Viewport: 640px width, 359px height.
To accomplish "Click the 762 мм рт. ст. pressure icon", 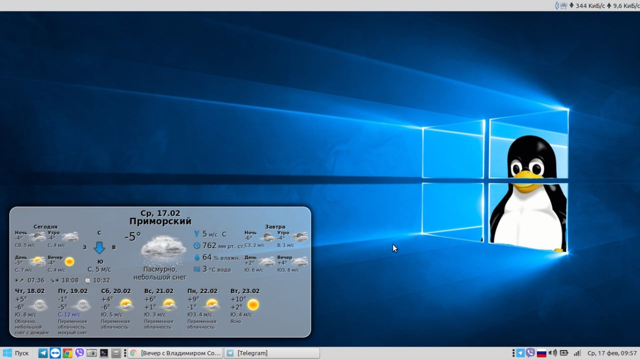I will [196, 246].
